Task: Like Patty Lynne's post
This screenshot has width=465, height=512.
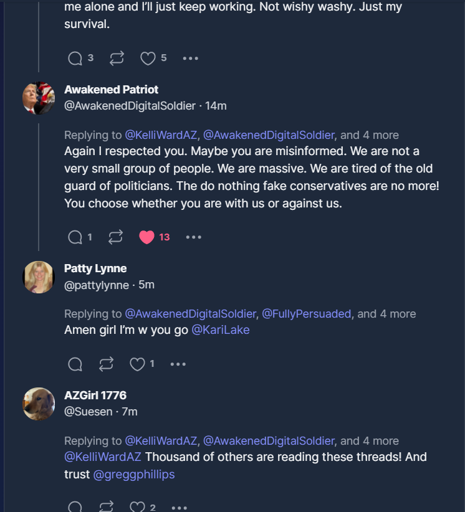Action: tap(137, 364)
